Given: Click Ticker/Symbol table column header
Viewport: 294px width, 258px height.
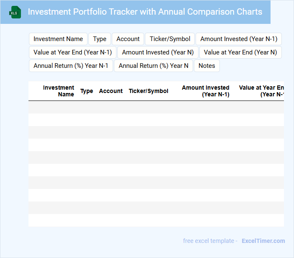Looking at the screenshot, I should coord(148,91).
